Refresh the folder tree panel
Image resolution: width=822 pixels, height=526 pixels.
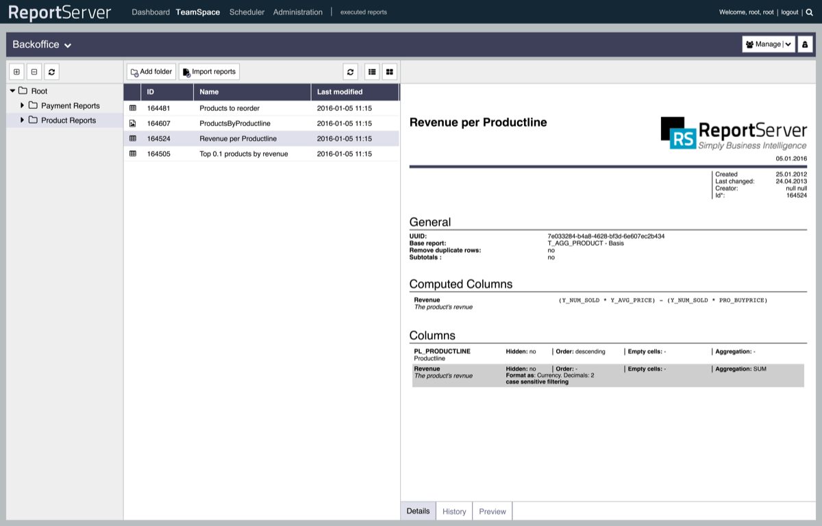point(52,71)
